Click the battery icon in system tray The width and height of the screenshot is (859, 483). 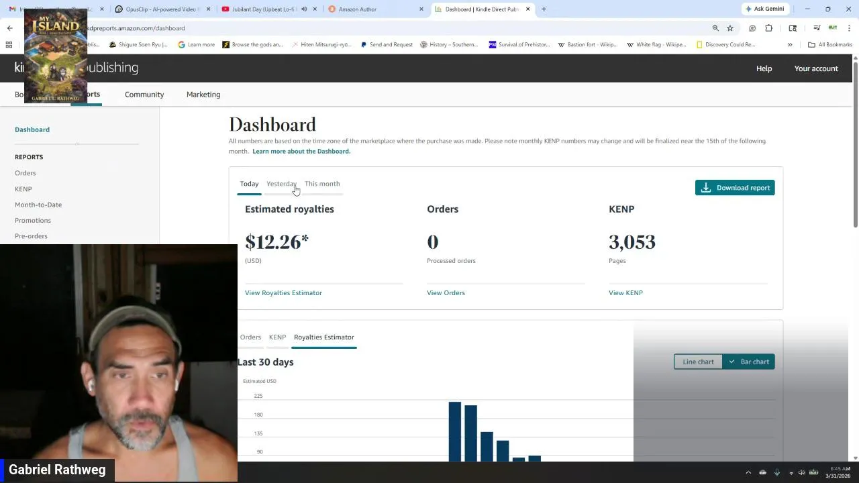(x=813, y=472)
